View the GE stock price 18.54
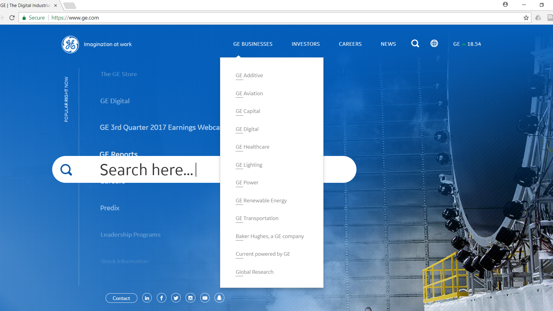This screenshot has width=553, height=311. [467, 44]
